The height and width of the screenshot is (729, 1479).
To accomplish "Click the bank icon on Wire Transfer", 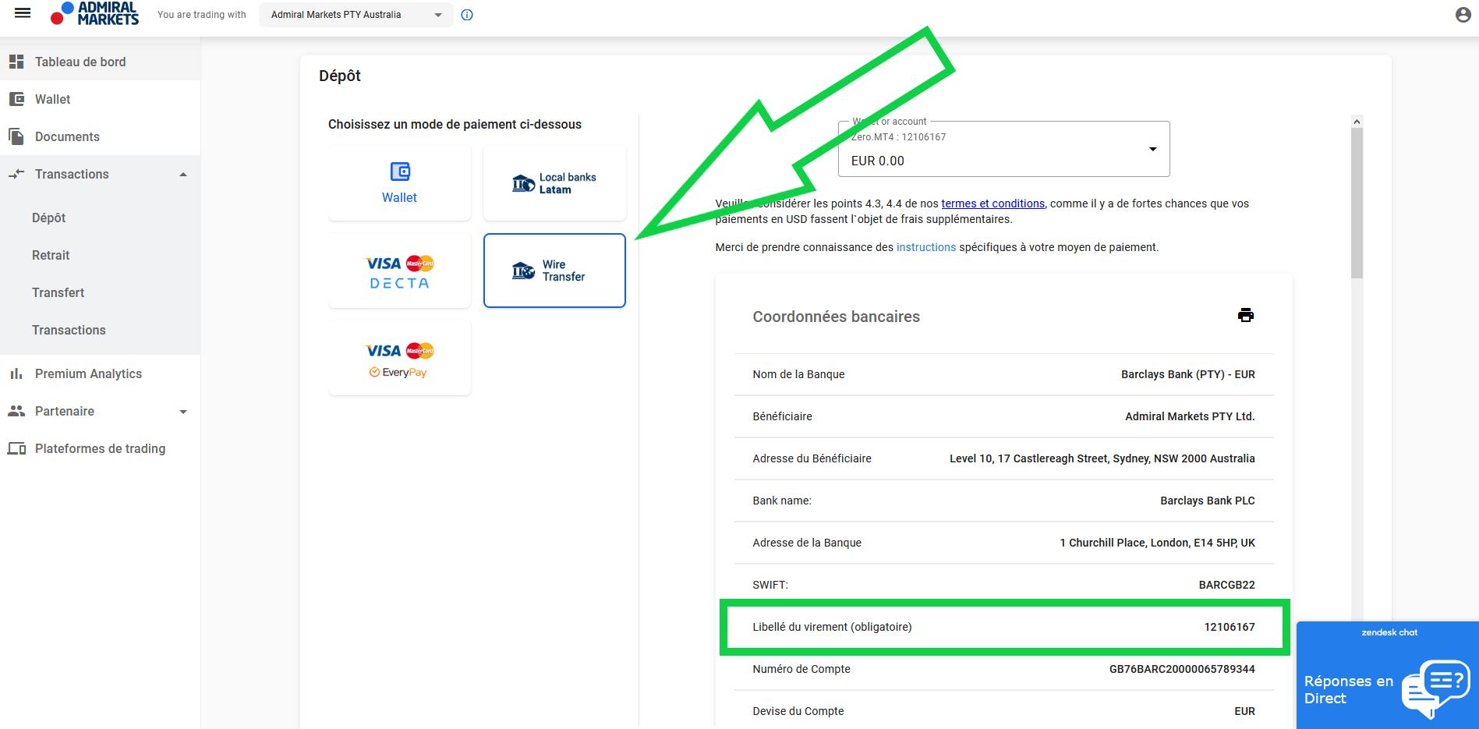I will click(x=523, y=271).
